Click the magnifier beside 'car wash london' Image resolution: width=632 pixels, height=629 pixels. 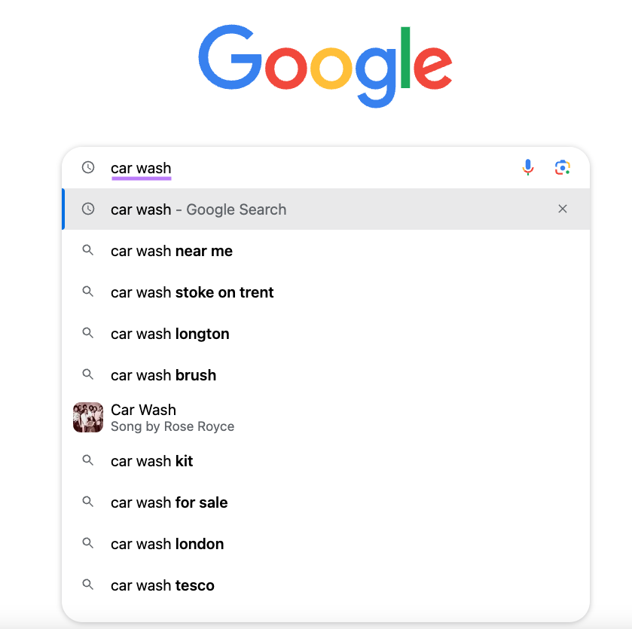88,543
